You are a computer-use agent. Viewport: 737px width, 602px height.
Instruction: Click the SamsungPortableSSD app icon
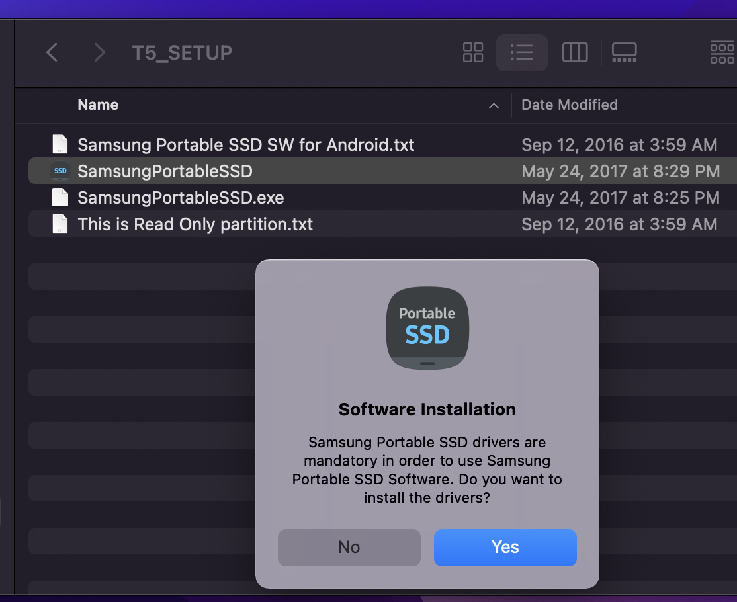60,171
